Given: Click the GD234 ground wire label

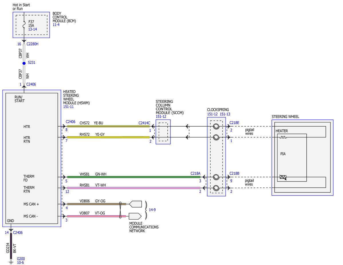Looking at the screenshot, I should point(8,248).
